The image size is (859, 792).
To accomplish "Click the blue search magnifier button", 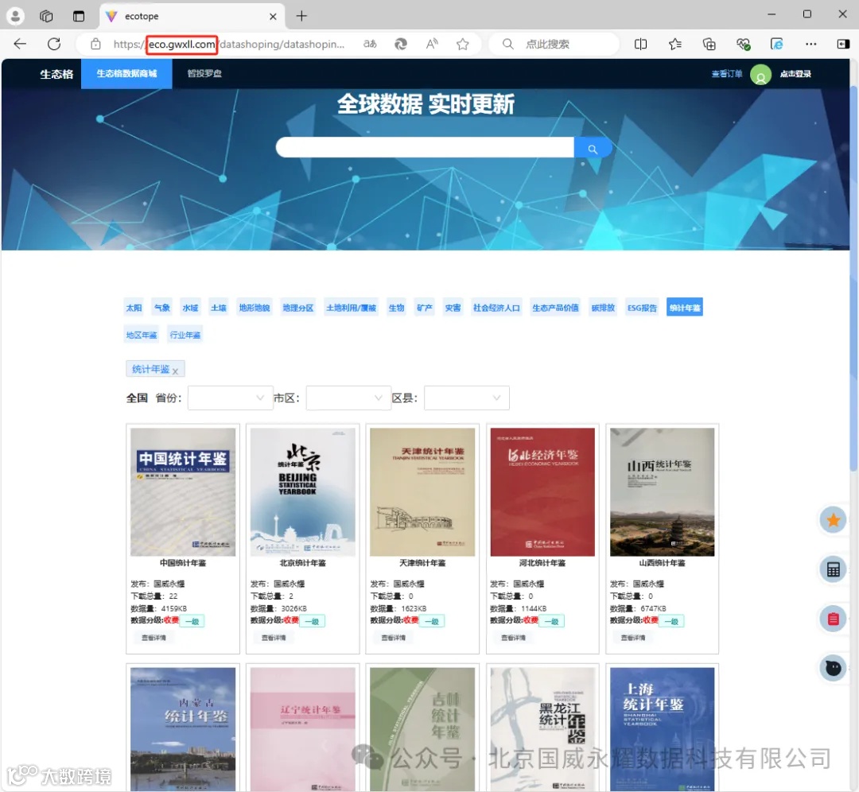I will coord(593,149).
